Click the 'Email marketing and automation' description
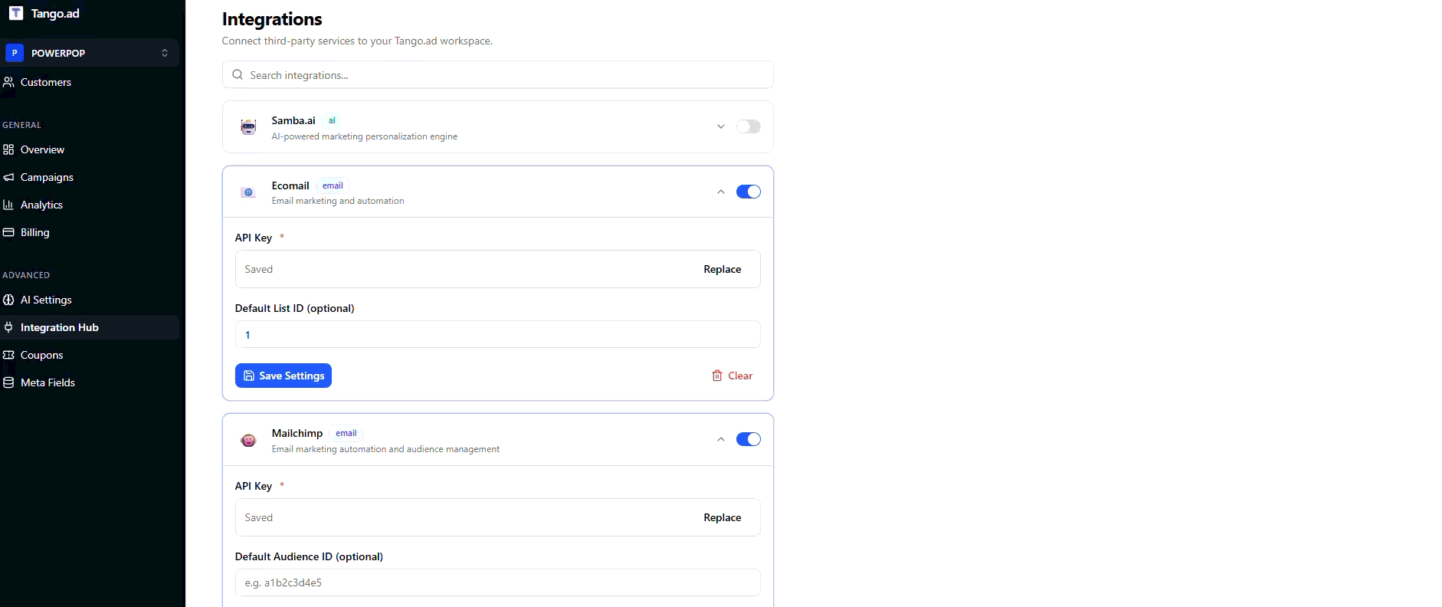 tap(338, 201)
